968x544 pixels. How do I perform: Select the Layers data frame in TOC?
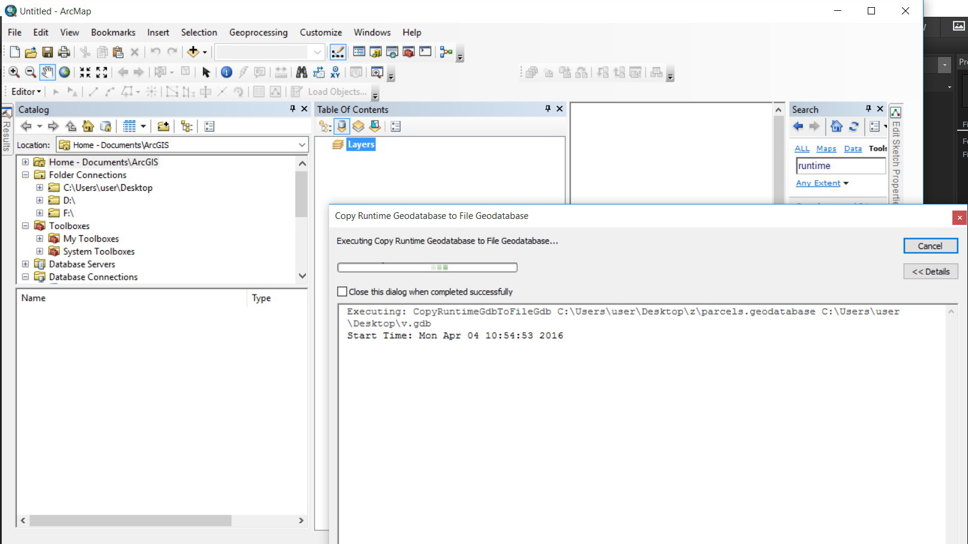361,145
